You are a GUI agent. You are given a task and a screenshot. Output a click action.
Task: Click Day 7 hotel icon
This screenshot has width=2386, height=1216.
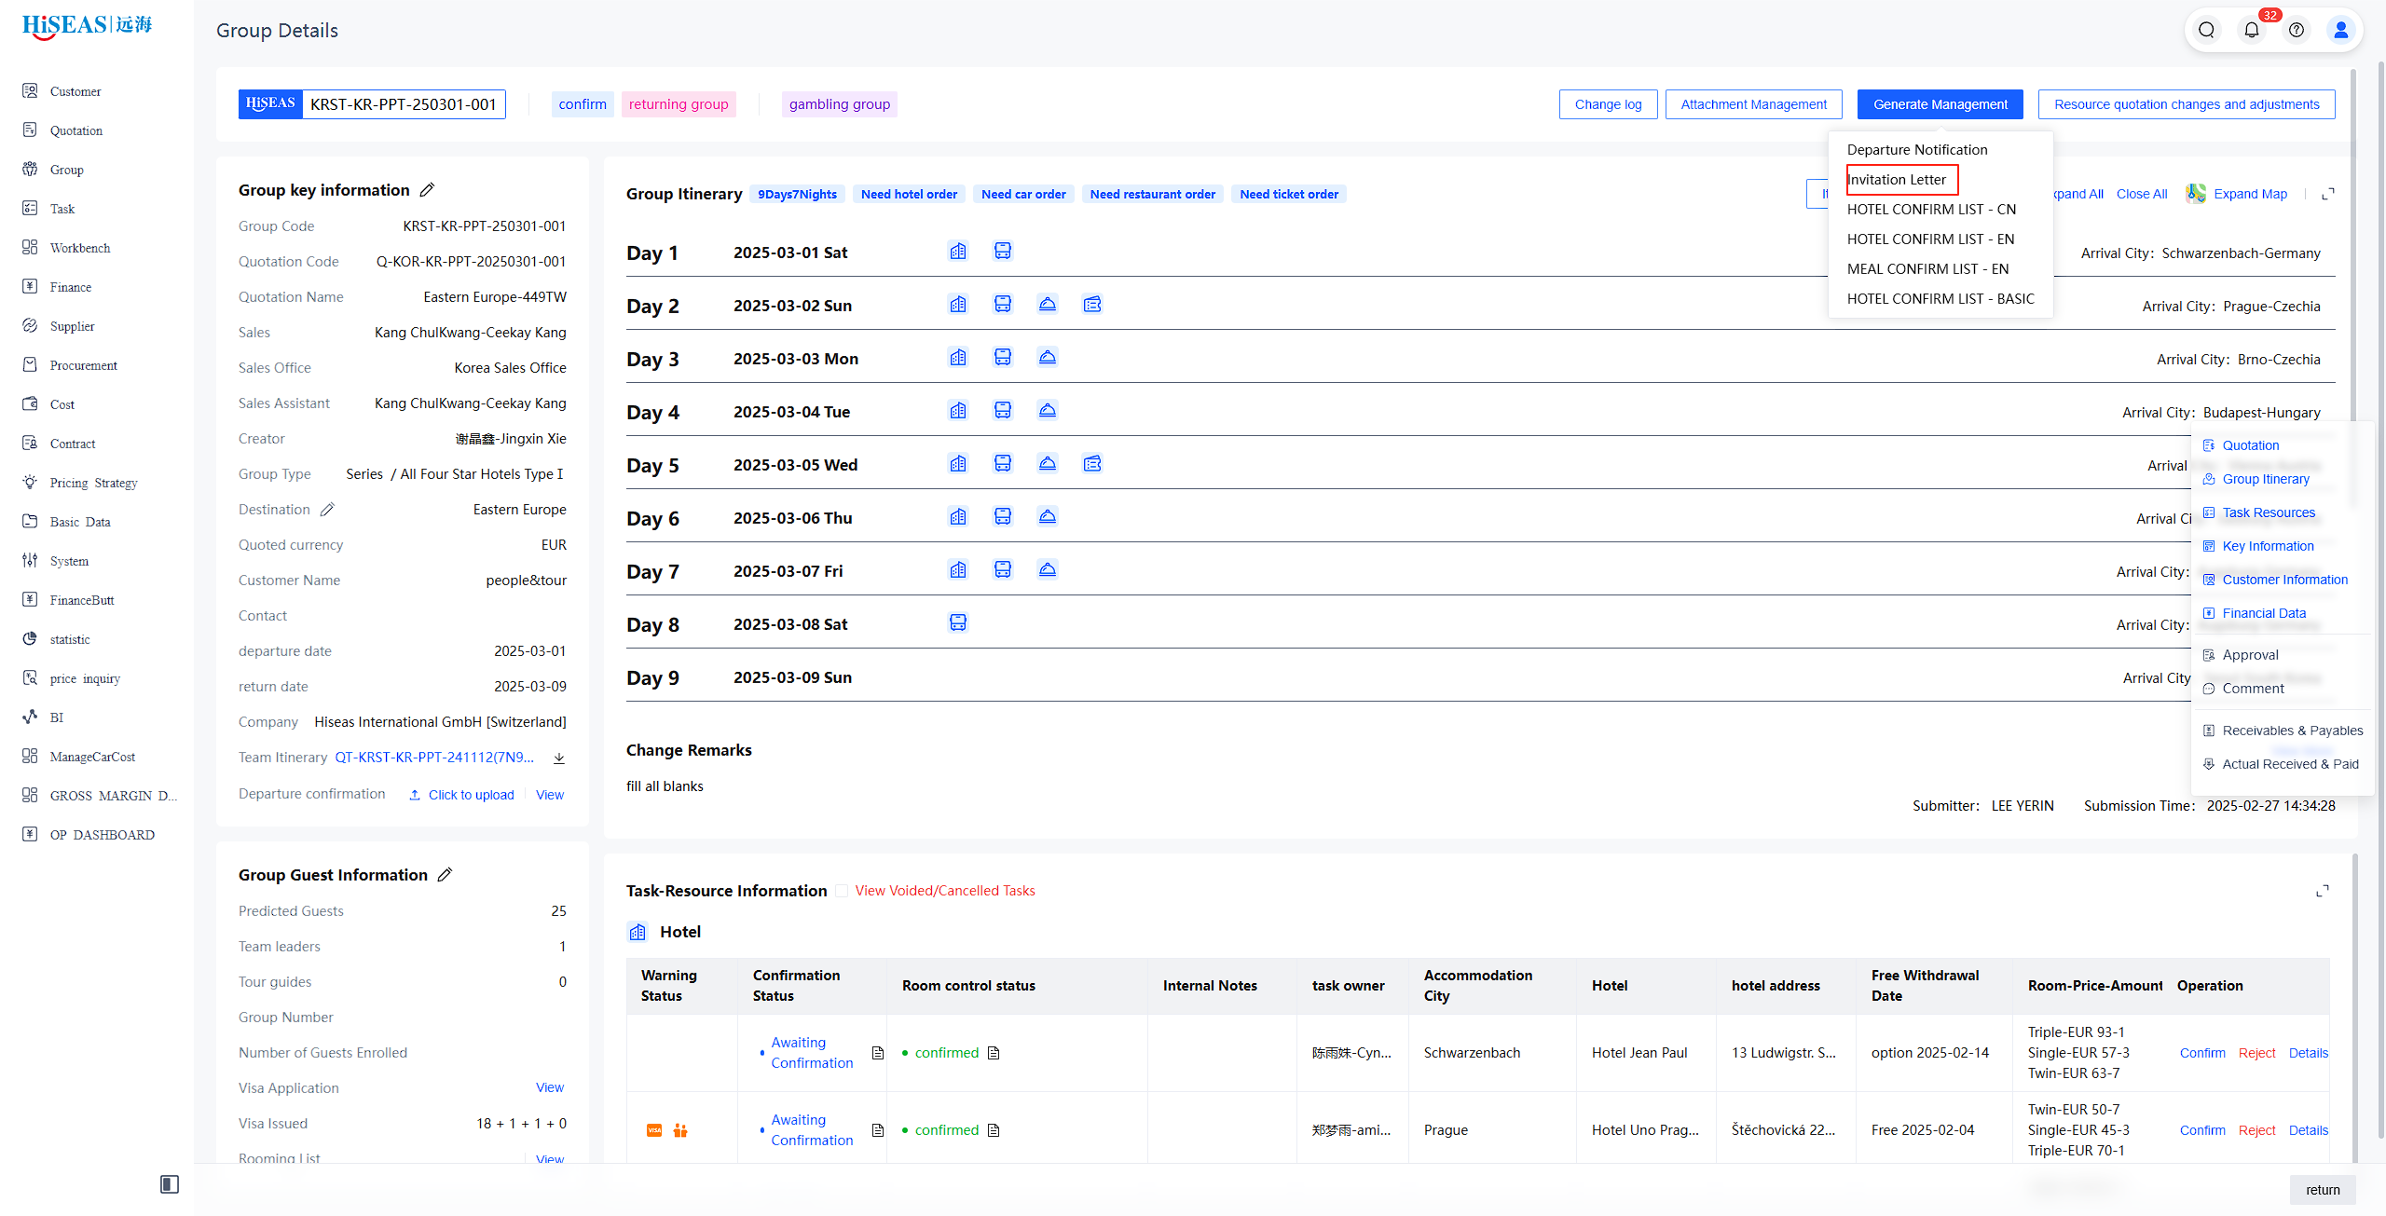click(958, 570)
